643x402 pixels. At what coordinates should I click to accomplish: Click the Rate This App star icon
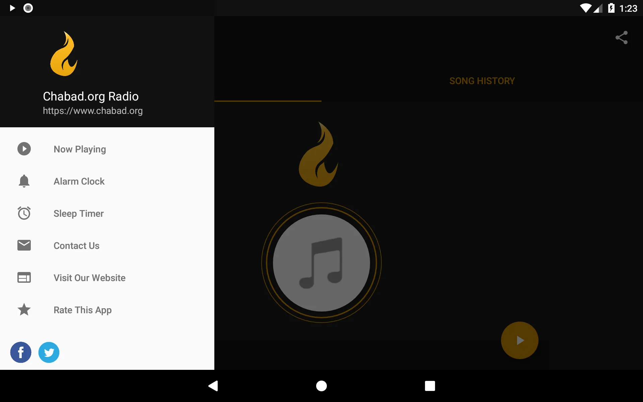pyautogui.click(x=24, y=310)
